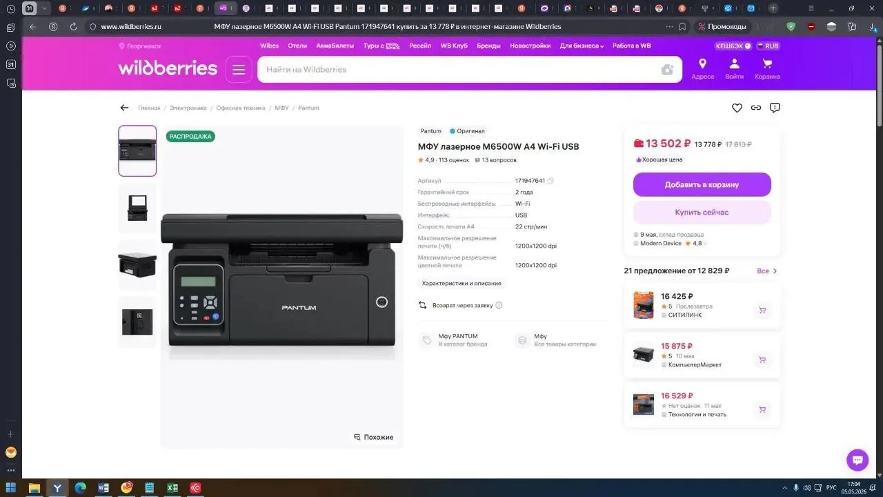The height and width of the screenshot is (497, 883).
Task: Toggle the КЕШБЭК switch in header
Action: click(x=733, y=46)
